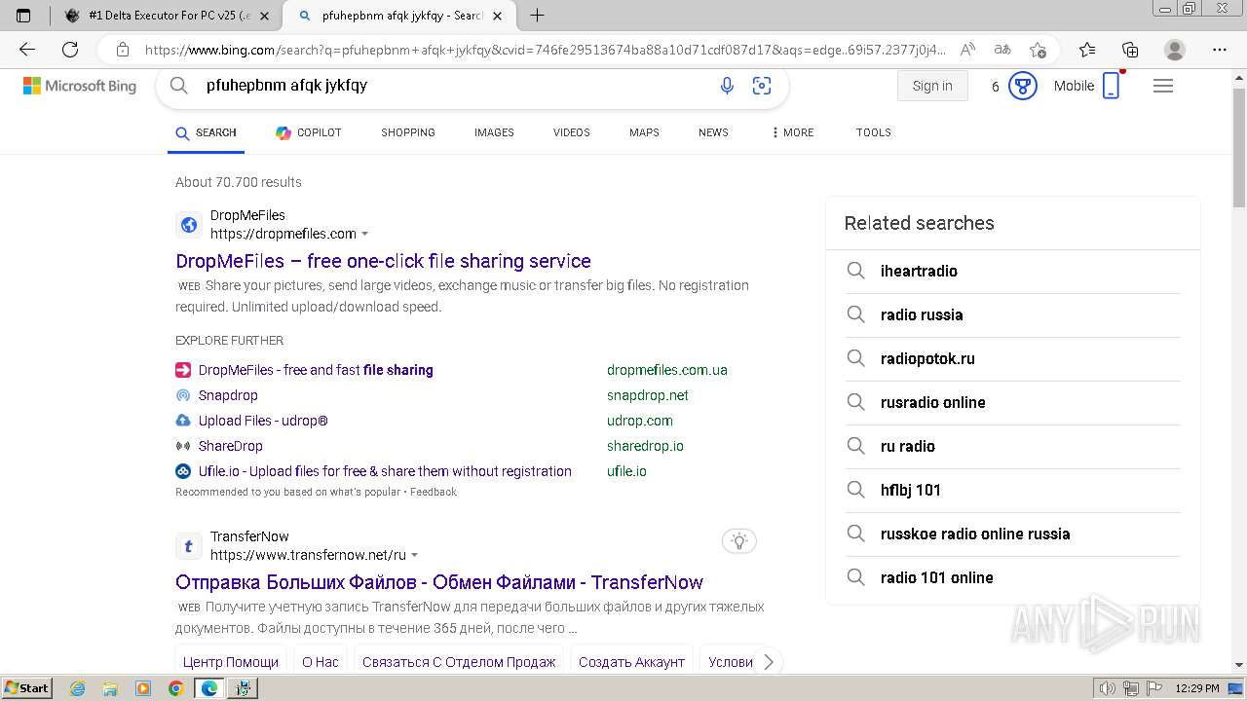Screen dimensions: 1247x701
Task: Open the Favorites list icon
Action: pos(1087,50)
